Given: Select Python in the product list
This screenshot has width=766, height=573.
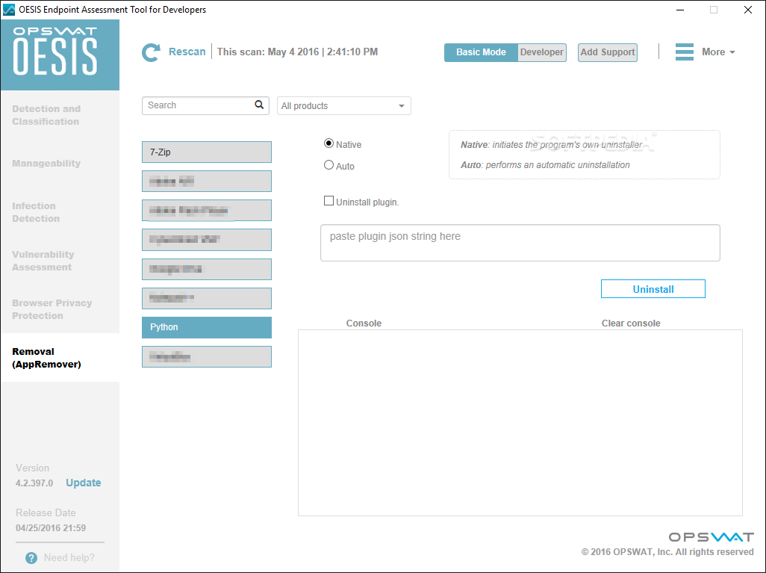Looking at the screenshot, I should pos(207,327).
